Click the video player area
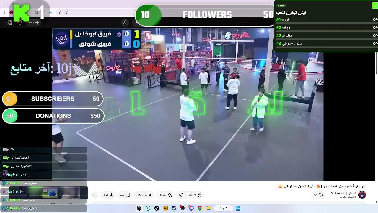Image resolution: width=378 pixels, height=213 pixels. click(x=188, y=105)
